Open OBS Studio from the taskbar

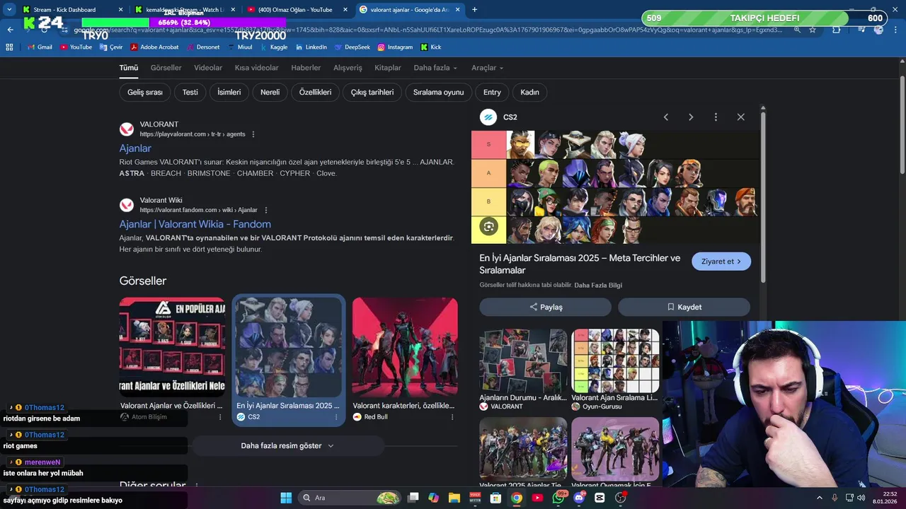click(621, 498)
